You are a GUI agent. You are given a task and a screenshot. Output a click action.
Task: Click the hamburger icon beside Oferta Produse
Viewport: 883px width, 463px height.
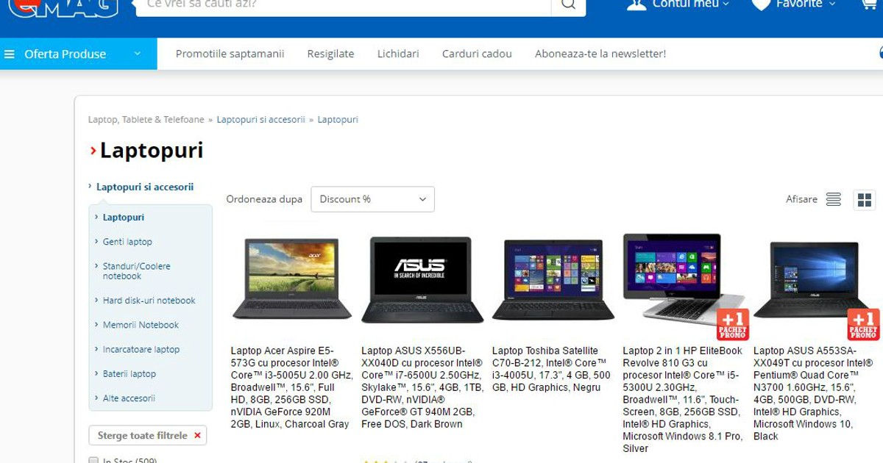[x=10, y=54]
